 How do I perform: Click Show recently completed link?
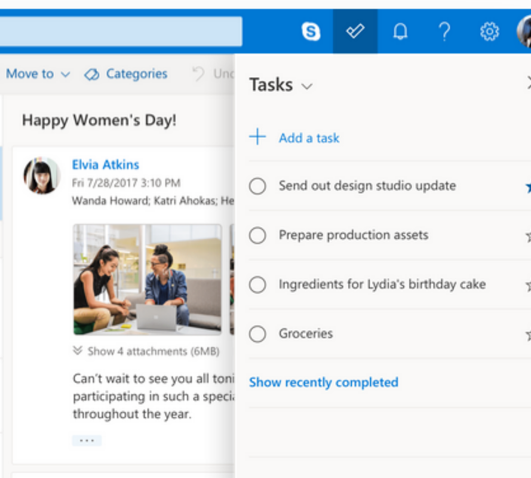tap(323, 382)
